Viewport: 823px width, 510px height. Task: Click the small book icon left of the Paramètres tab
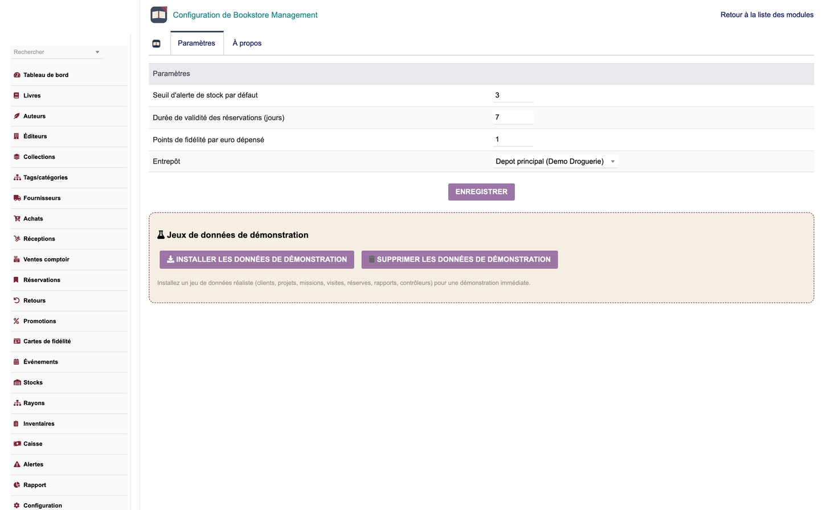tap(157, 43)
